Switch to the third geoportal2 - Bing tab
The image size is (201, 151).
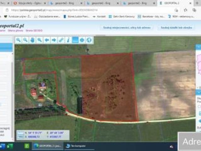[x=139, y=3]
